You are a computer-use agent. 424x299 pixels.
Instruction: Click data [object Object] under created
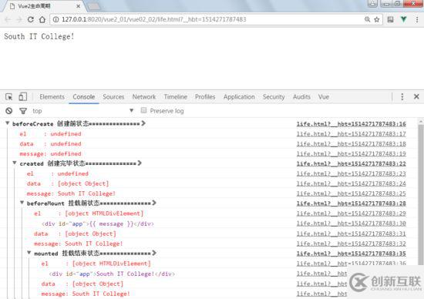click(x=68, y=184)
